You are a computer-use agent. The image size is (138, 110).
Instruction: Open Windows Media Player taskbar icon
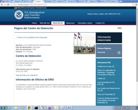[x=23, y=108]
